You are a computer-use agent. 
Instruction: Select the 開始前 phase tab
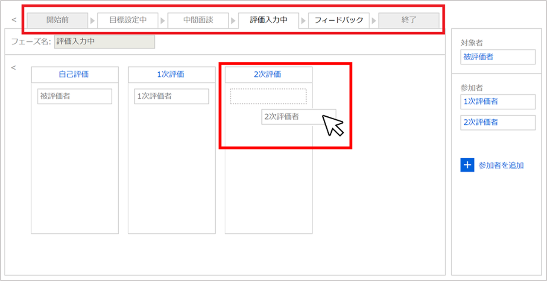pyautogui.click(x=58, y=20)
